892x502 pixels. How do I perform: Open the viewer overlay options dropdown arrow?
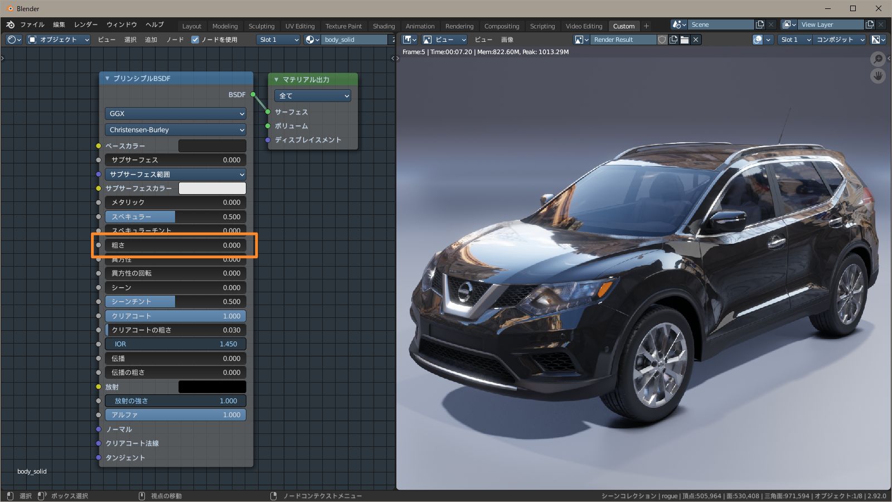(x=769, y=40)
